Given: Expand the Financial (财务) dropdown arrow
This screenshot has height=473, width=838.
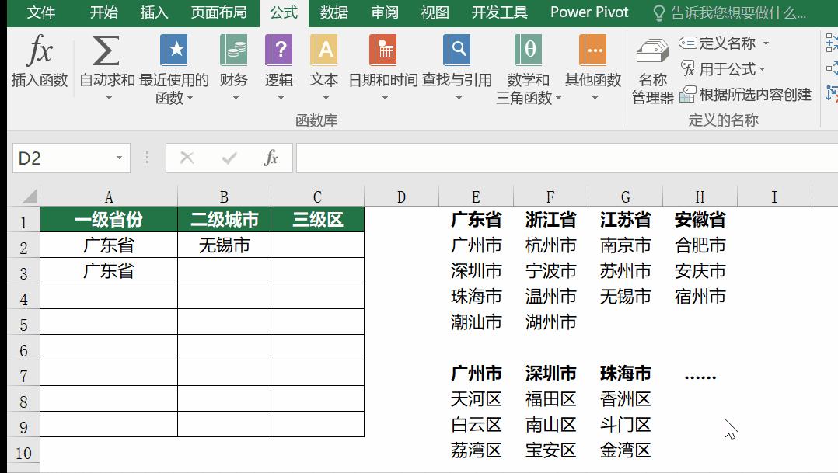Looking at the screenshot, I should click(x=235, y=98).
